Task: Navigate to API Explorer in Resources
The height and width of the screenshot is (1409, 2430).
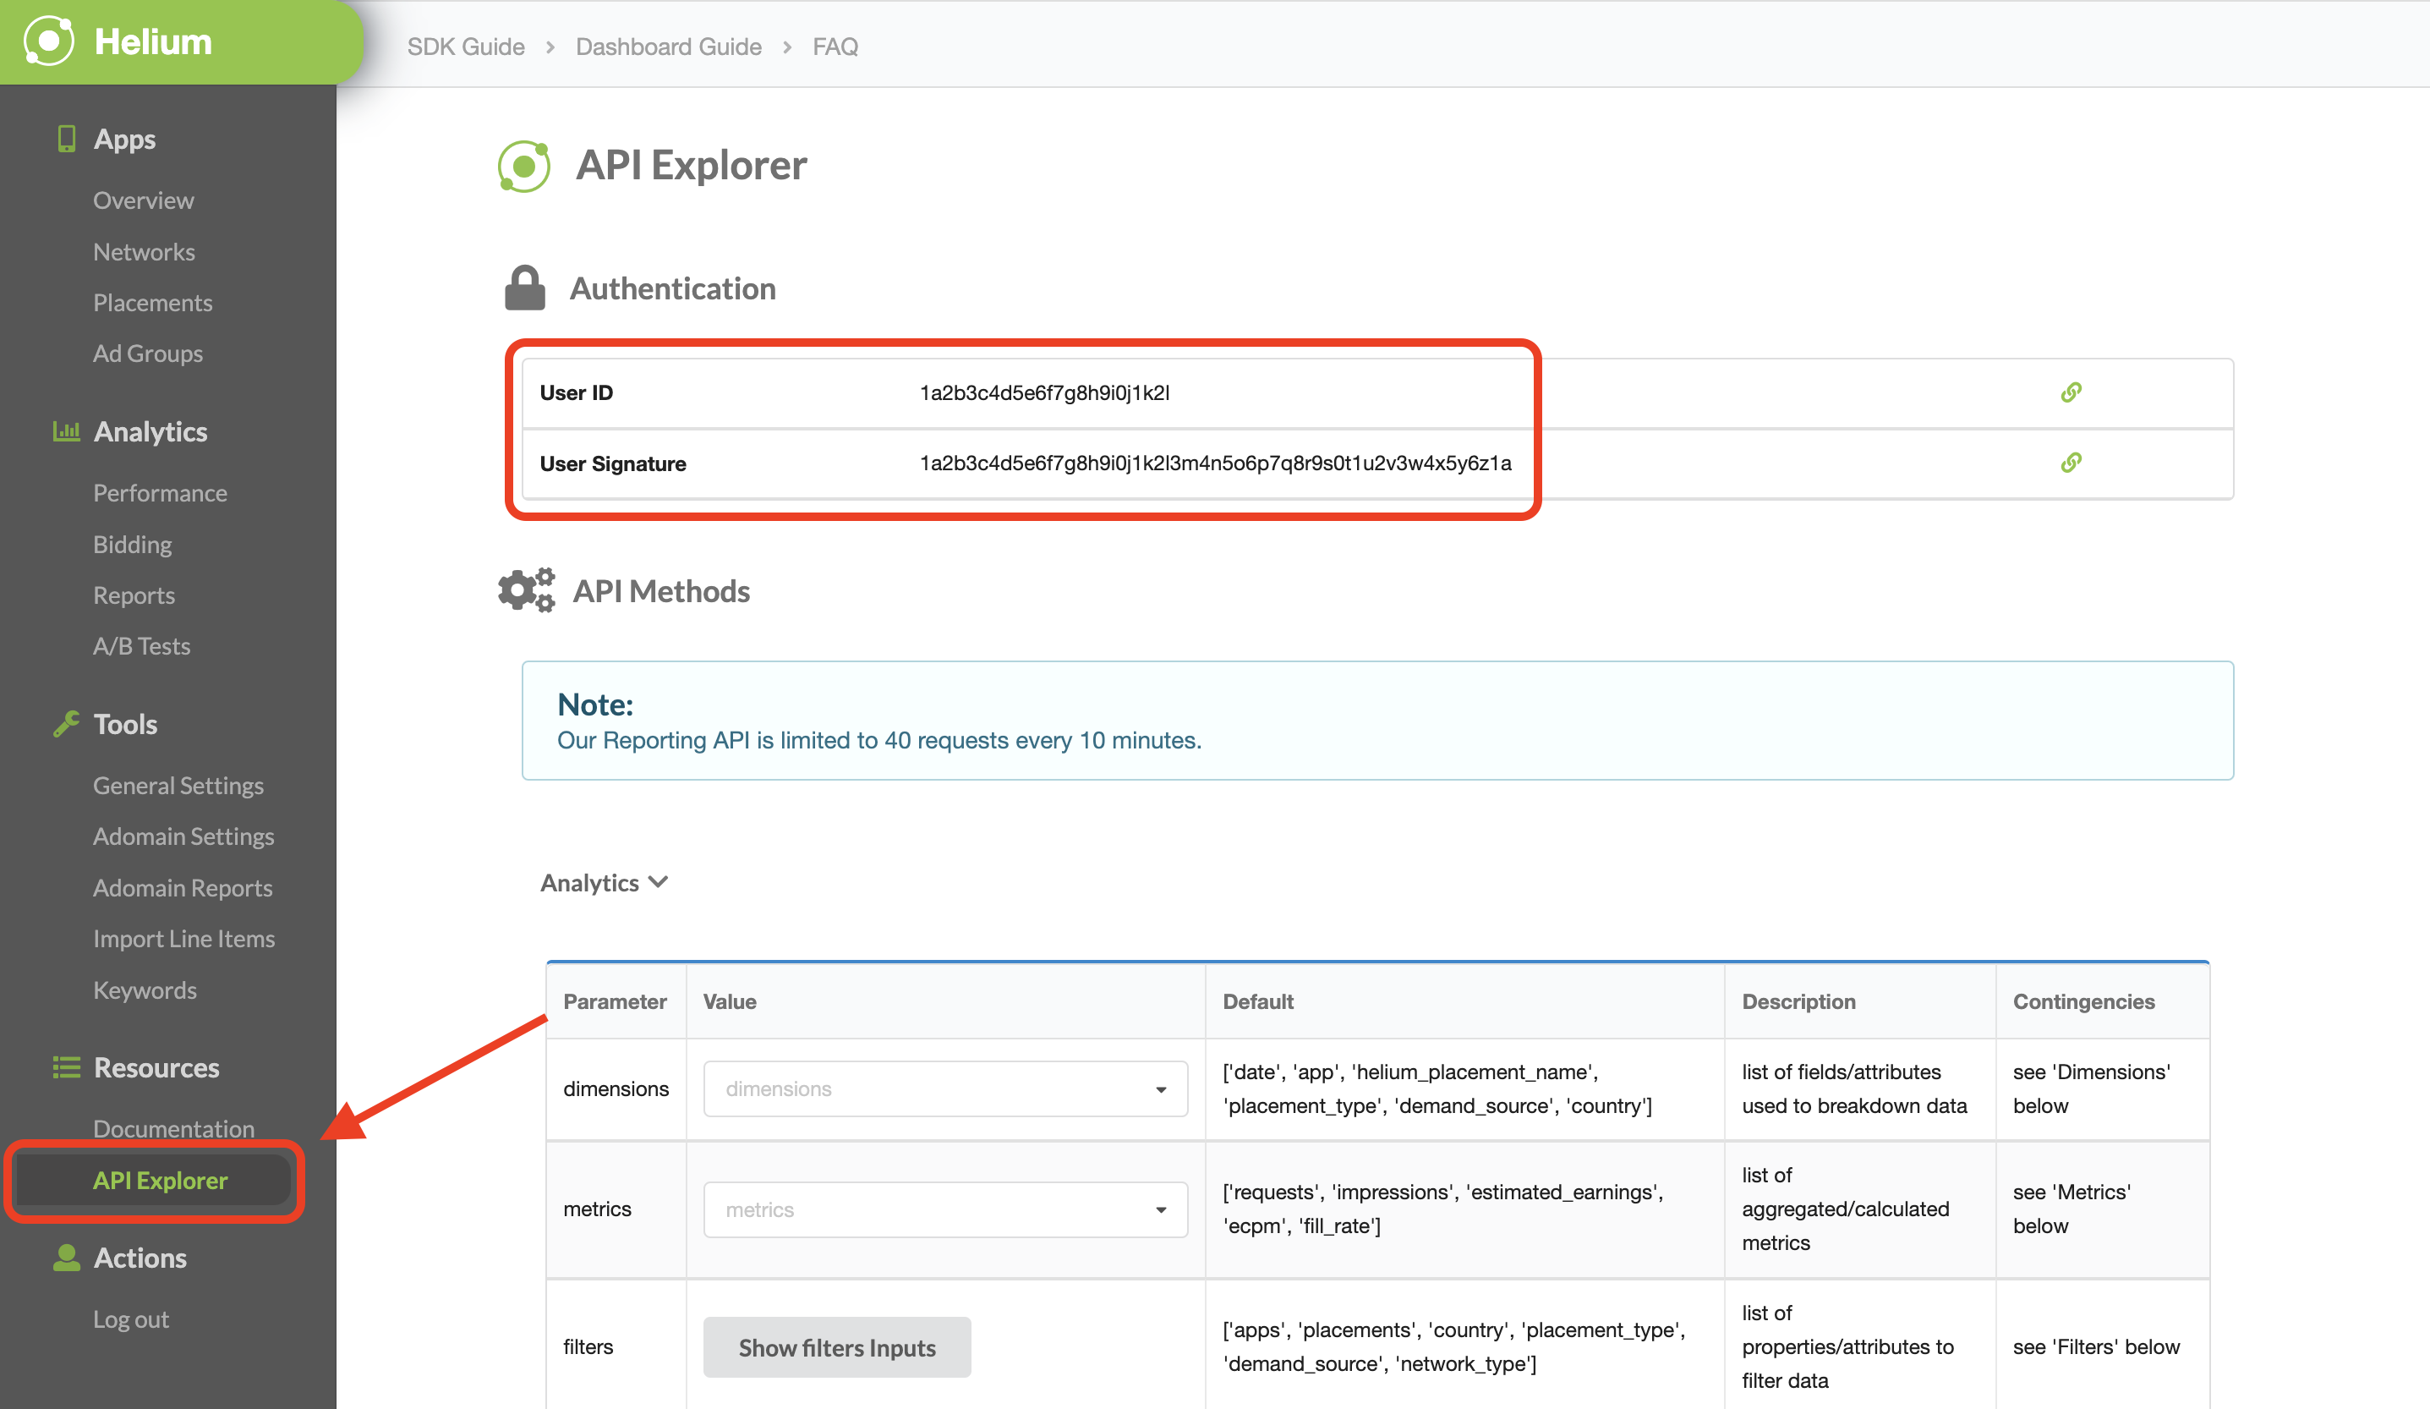Action: (161, 1179)
